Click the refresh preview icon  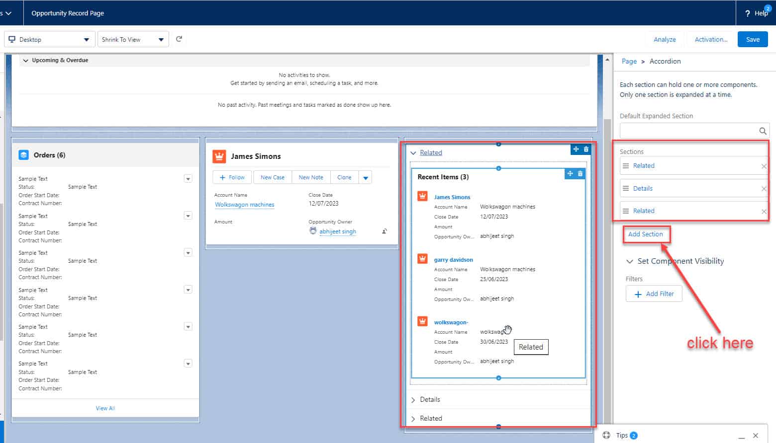click(179, 39)
